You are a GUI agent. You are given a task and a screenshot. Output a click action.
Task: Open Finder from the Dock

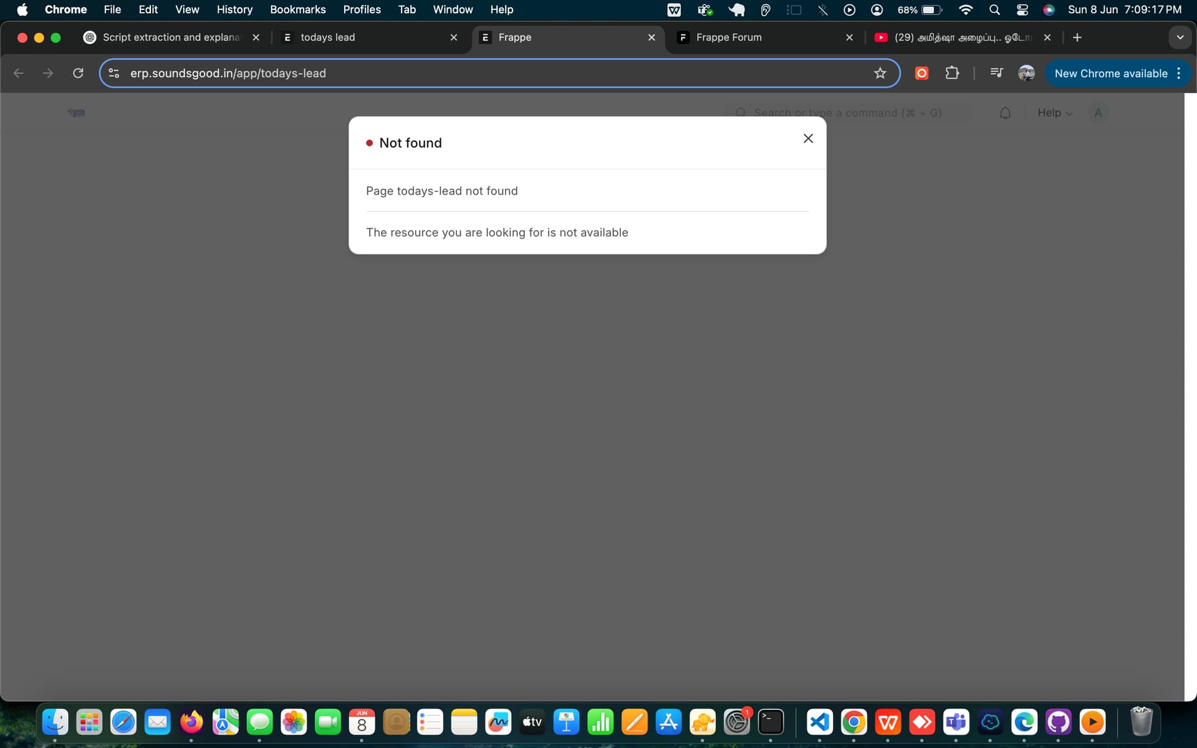point(55,722)
